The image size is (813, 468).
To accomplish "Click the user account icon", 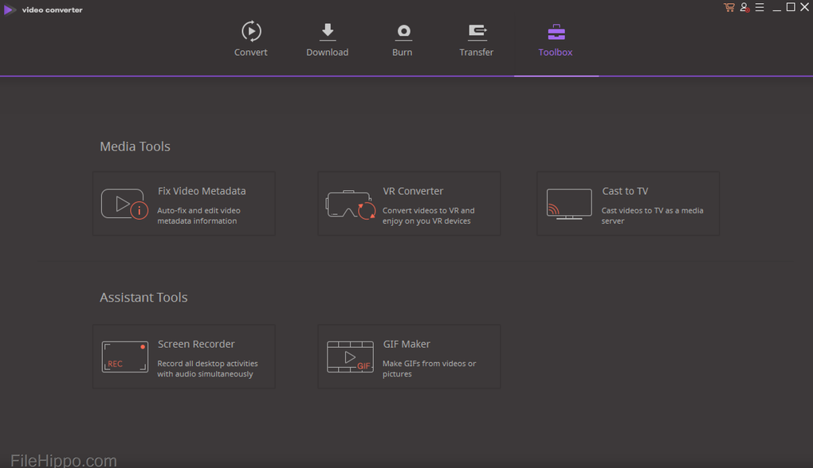I will tap(744, 7).
